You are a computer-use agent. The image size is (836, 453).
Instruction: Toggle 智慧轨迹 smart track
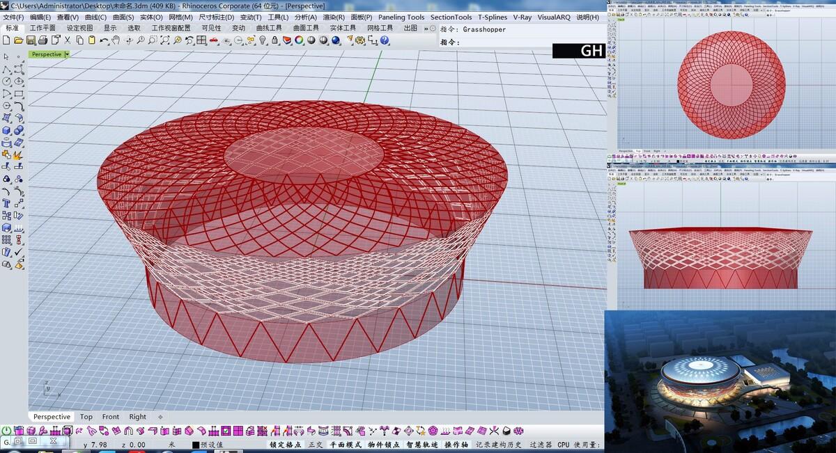click(422, 445)
